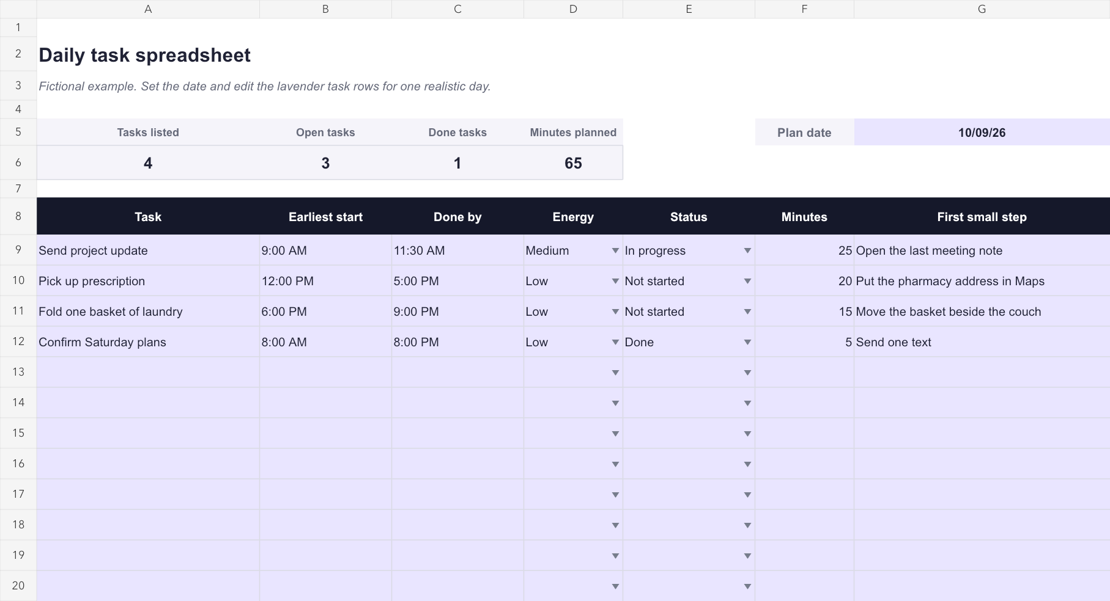Select column D header

(x=573, y=9)
